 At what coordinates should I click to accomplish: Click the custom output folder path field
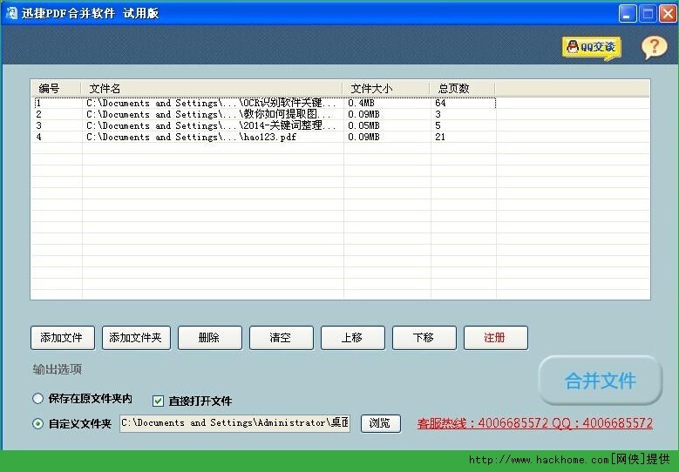click(234, 423)
